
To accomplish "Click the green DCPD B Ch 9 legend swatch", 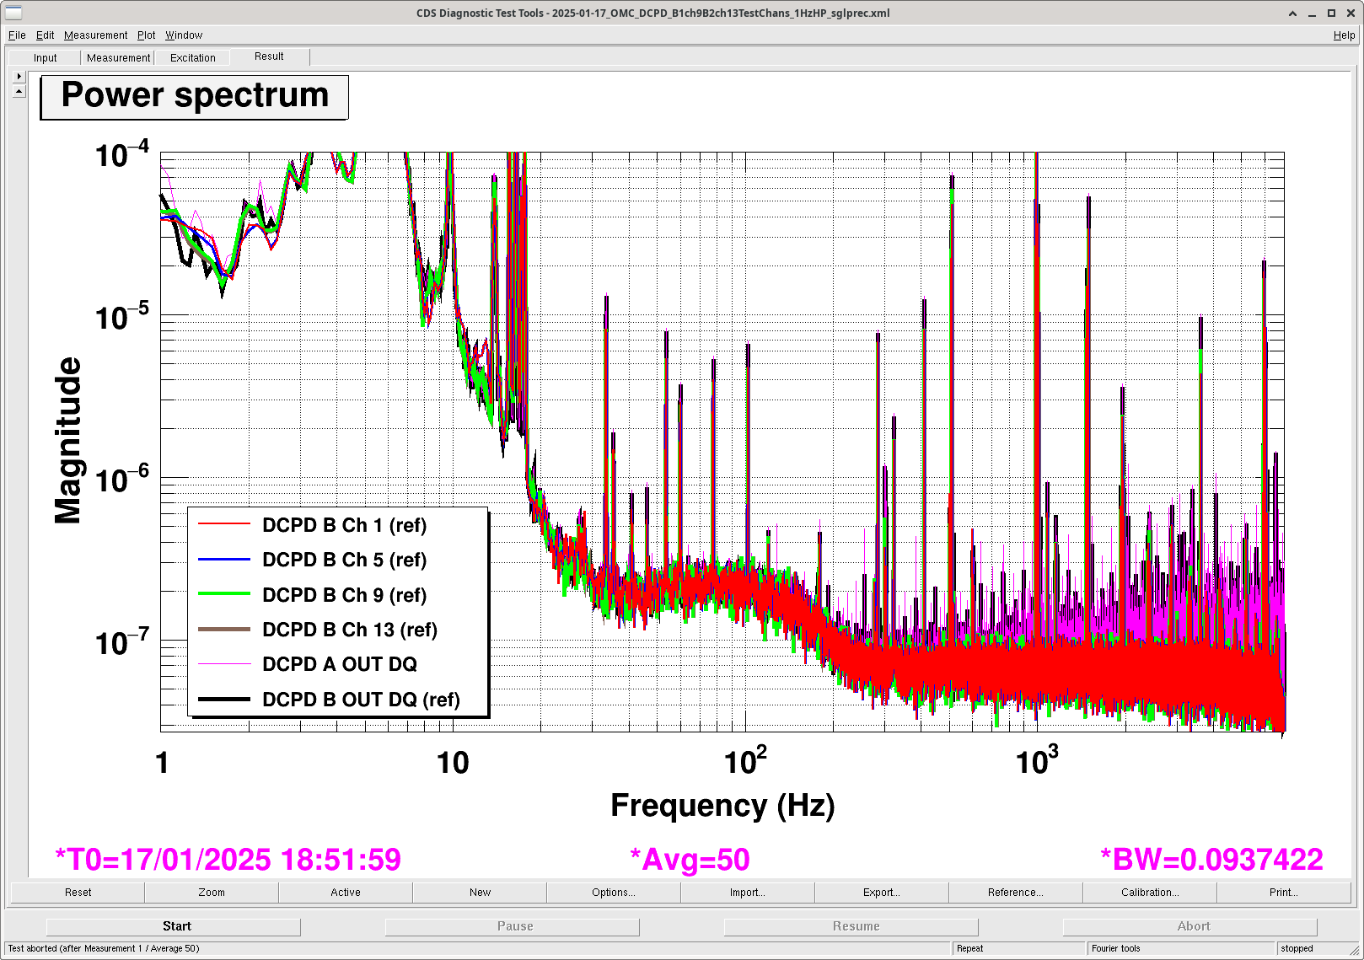I will coord(224,594).
